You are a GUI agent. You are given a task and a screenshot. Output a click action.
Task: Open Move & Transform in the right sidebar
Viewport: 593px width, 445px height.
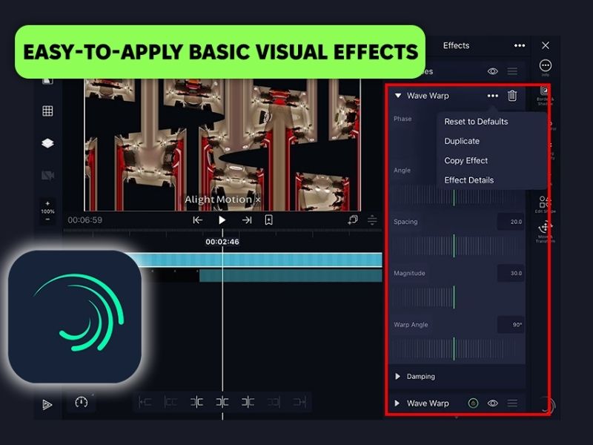545,232
